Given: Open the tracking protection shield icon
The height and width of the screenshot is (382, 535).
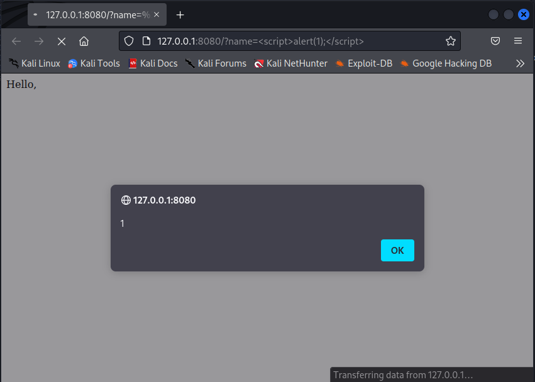Looking at the screenshot, I should pos(129,41).
